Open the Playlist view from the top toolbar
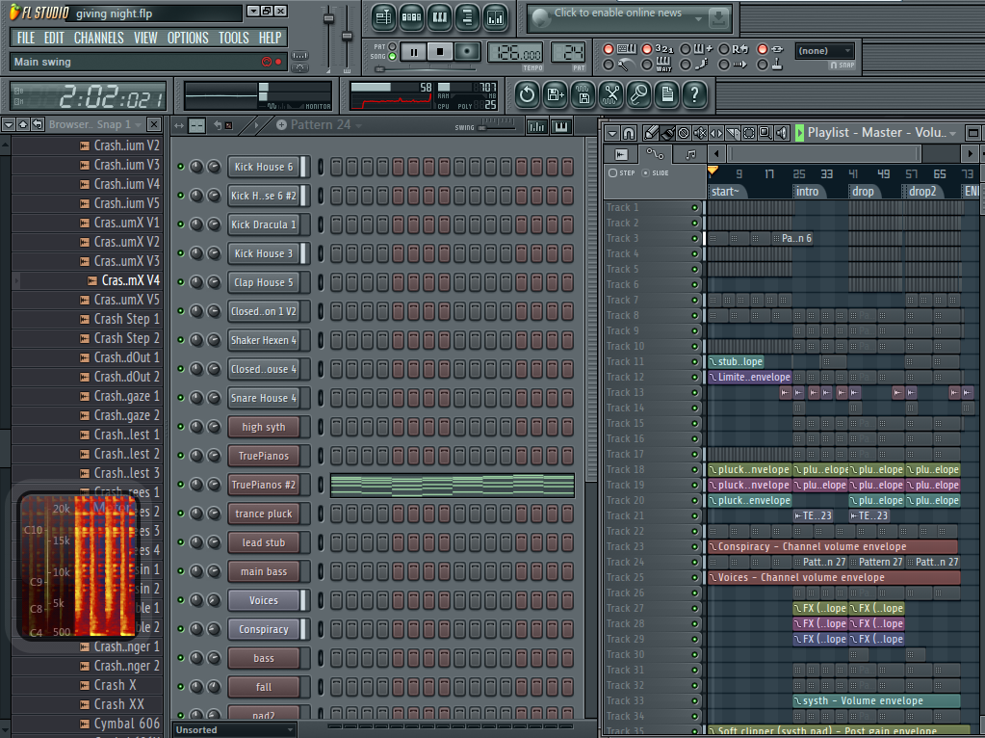The width and height of the screenshot is (985, 738). click(x=383, y=17)
